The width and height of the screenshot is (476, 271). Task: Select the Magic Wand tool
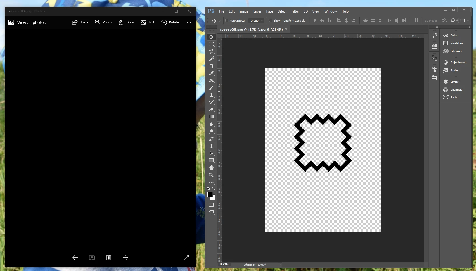click(x=211, y=59)
